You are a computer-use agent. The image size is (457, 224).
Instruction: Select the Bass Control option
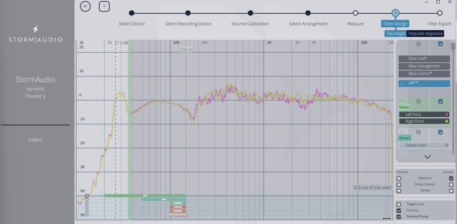point(424,73)
